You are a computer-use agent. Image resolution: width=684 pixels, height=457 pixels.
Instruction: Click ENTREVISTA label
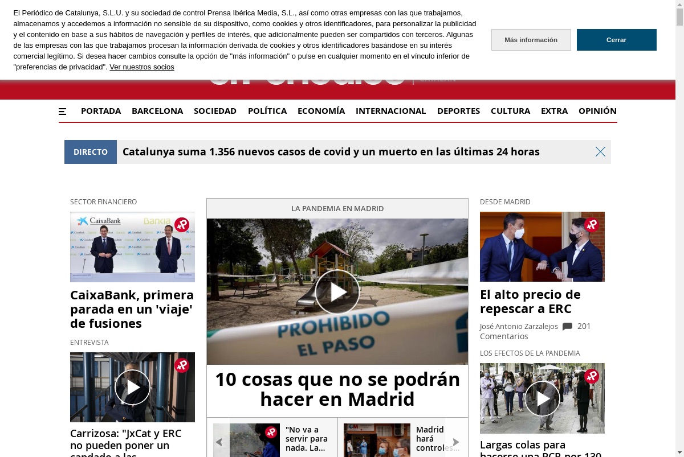click(89, 343)
